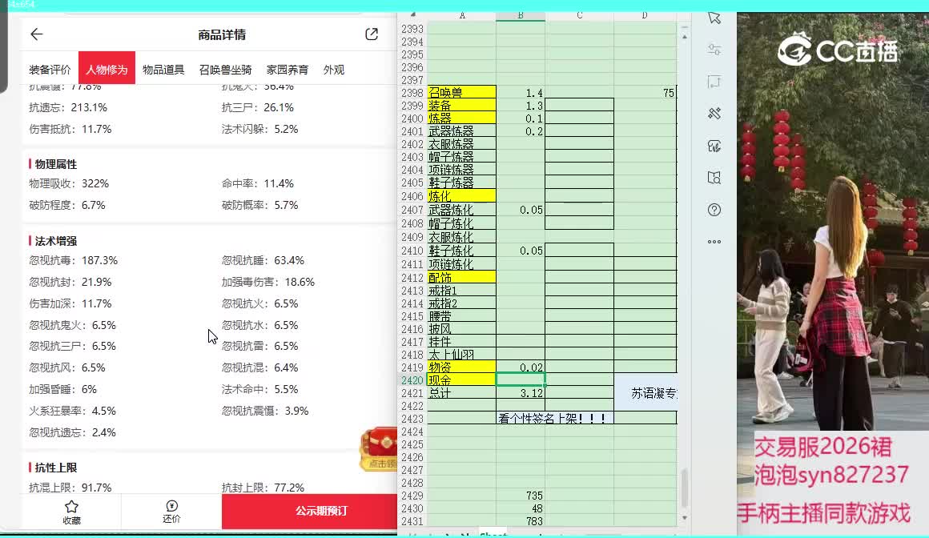929x538 pixels.
Task: Switch to the 装备评价 tab
Action: tap(50, 70)
